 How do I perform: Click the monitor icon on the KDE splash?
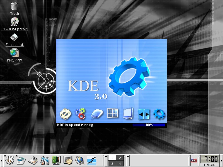pos(128,114)
